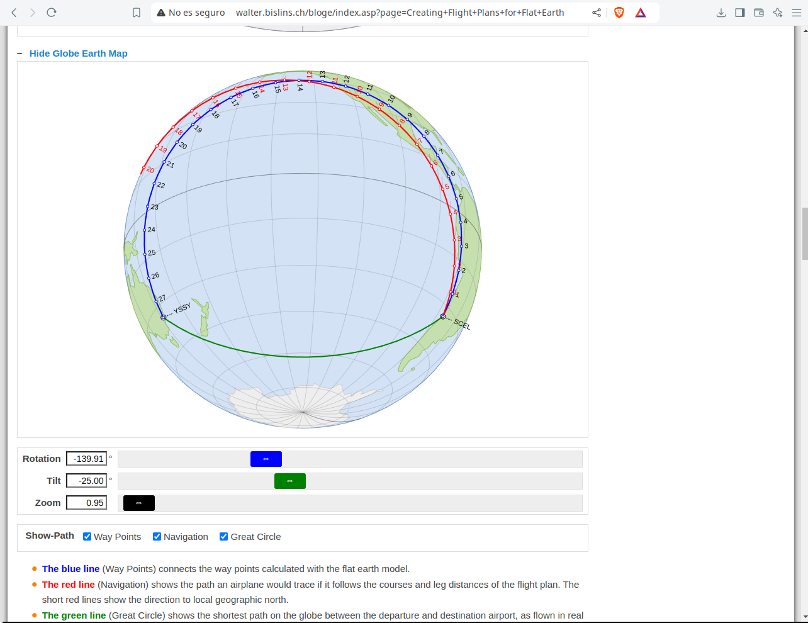
Task: Click blue waypoint 27 near YSSY
Action: 156,301
